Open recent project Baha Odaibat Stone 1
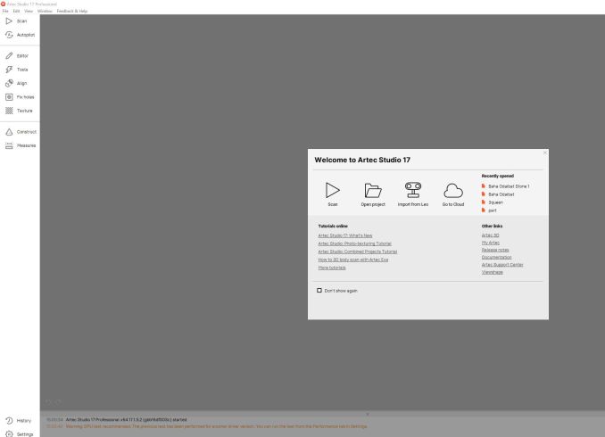The image size is (605, 437). click(x=505, y=186)
